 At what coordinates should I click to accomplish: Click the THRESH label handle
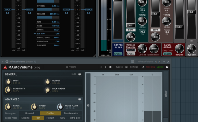[x=30, y=10]
